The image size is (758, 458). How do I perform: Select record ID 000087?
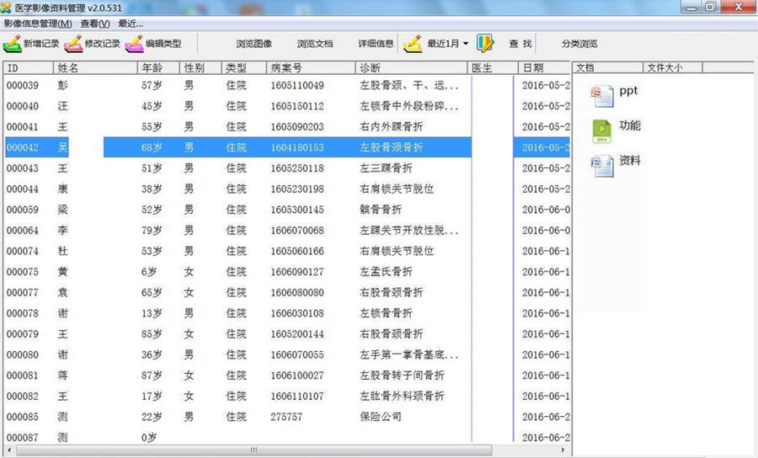(23, 438)
